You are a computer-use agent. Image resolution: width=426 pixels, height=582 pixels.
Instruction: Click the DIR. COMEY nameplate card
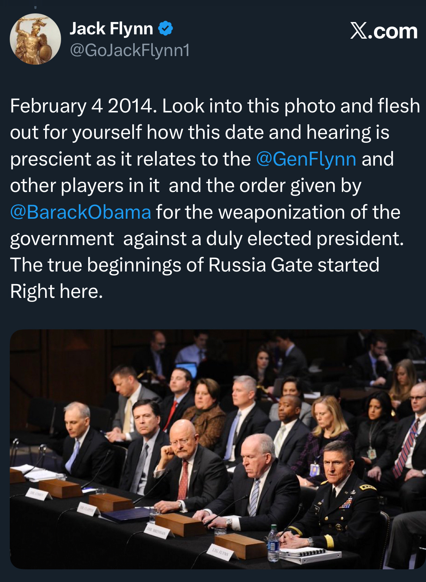(x=38, y=493)
